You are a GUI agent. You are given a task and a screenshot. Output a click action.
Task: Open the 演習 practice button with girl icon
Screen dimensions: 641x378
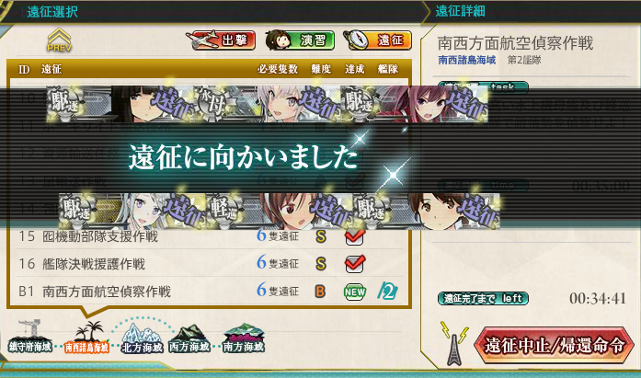(300, 40)
